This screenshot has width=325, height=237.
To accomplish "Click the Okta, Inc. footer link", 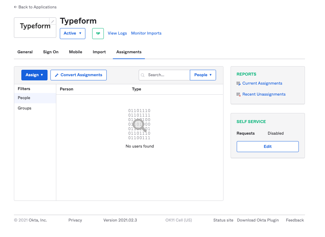I will 38,220.
